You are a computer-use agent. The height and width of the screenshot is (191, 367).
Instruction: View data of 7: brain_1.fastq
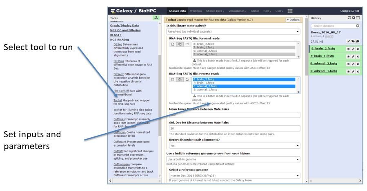[348, 57]
